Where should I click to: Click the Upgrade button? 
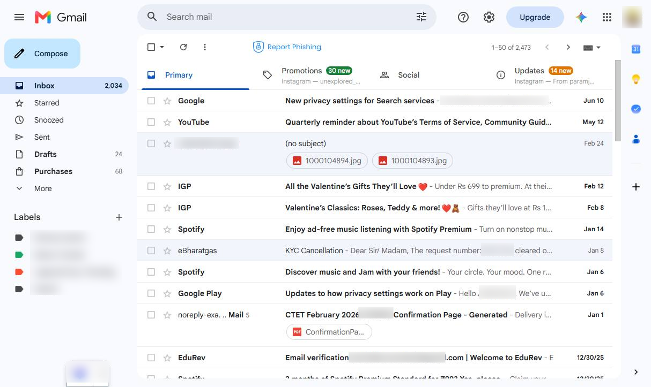(535, 17)
